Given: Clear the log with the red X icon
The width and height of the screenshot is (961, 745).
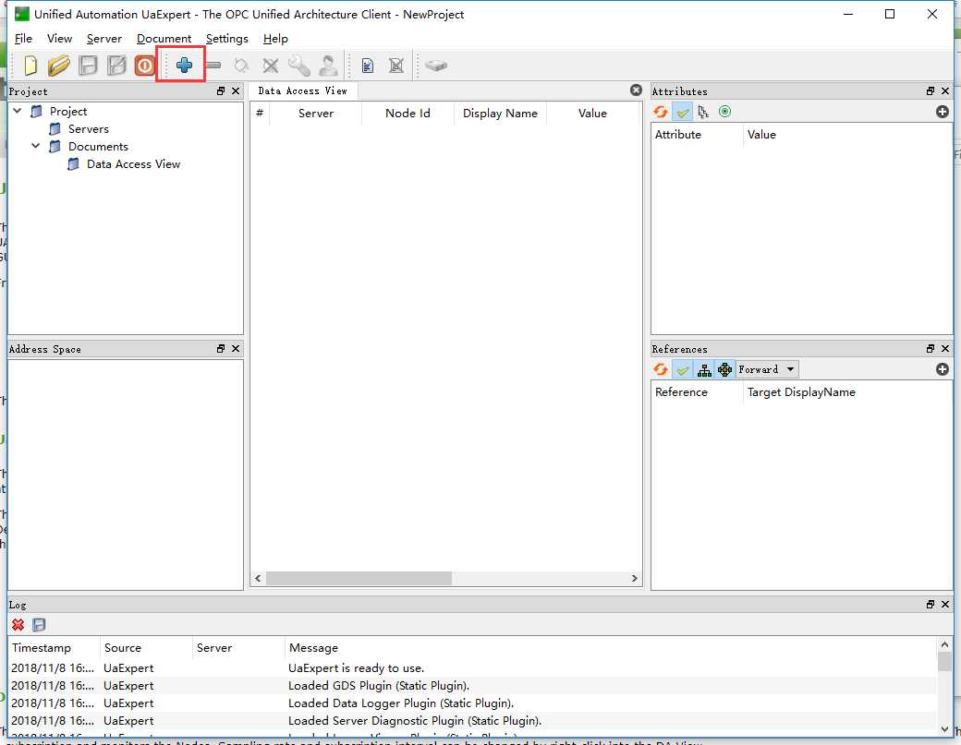Looking at the screenshot, I should (x=18, y=624).
